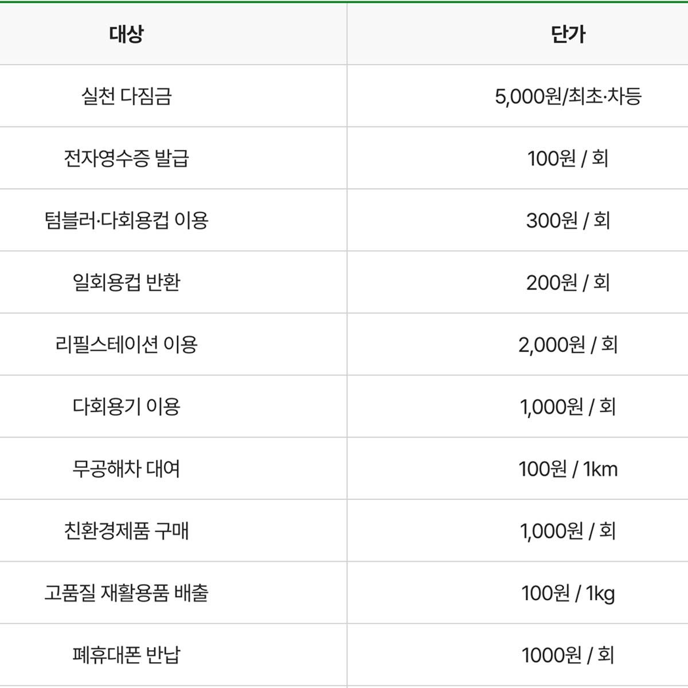Click the 2,000원 / 회 price cell
The image size is (688, 688).
568,344
